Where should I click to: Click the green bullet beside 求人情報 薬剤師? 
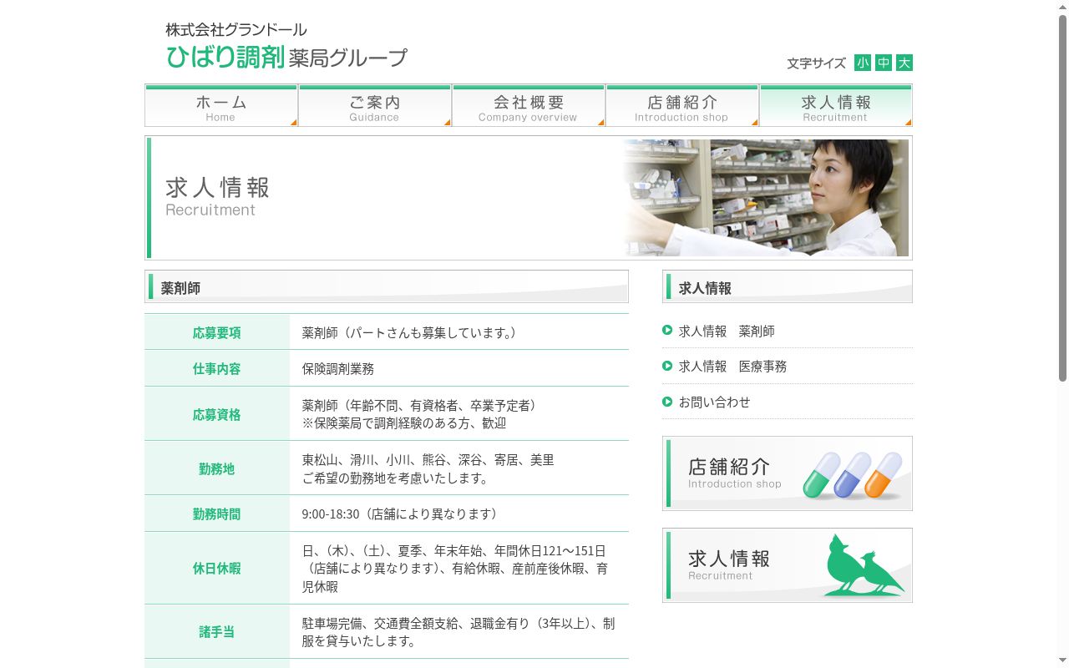pyautogui.click(x=667, y=330)
